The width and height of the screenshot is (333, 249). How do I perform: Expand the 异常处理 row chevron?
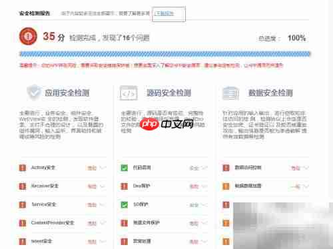pos(204,241)
